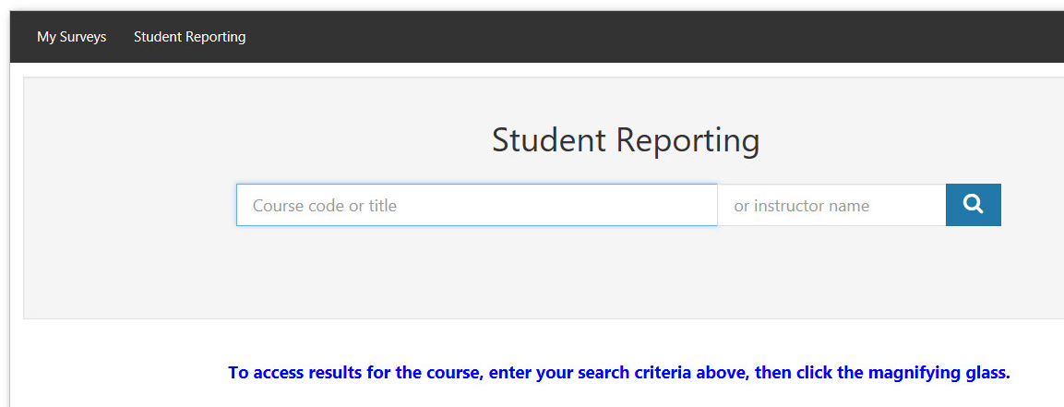Submit search with the blue search button
Viewport: 1064px width, 407px height.
[x=973, y=205]
